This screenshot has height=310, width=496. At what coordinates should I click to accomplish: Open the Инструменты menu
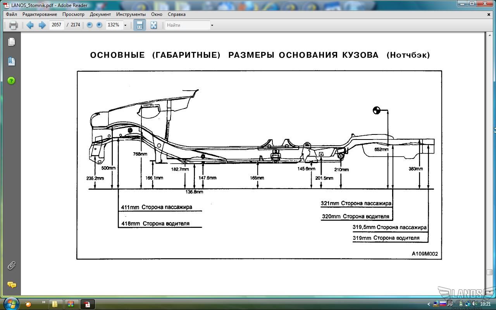point(131,14)
